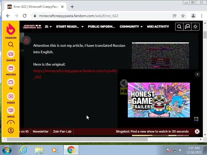This screenshot has width=207, height=155.
Task: Expand the COMMUNITY dropdown
Action: tap(131, 27)
